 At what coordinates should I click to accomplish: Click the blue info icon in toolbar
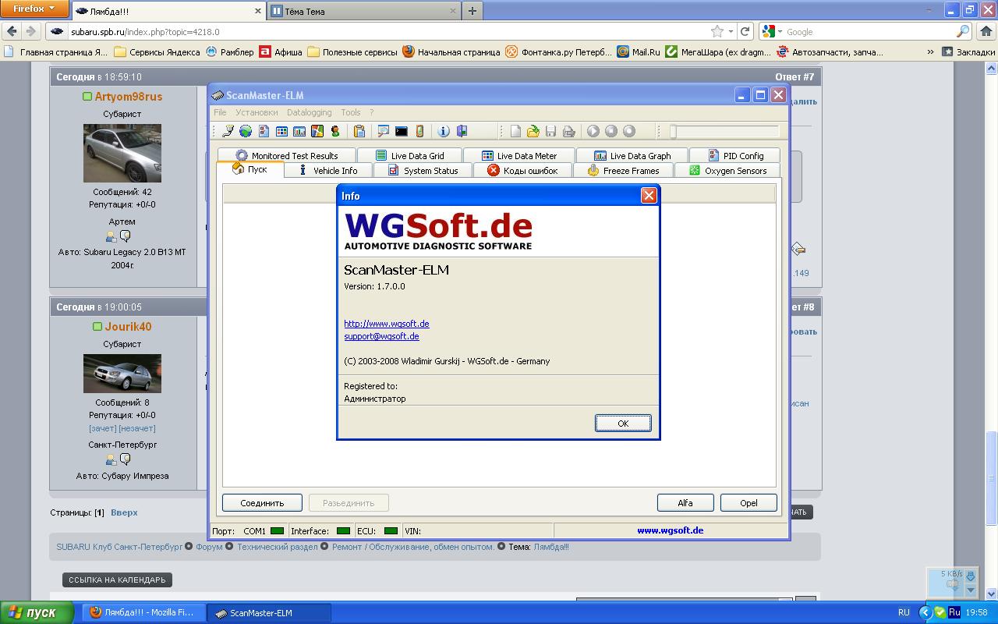[444, 131]
